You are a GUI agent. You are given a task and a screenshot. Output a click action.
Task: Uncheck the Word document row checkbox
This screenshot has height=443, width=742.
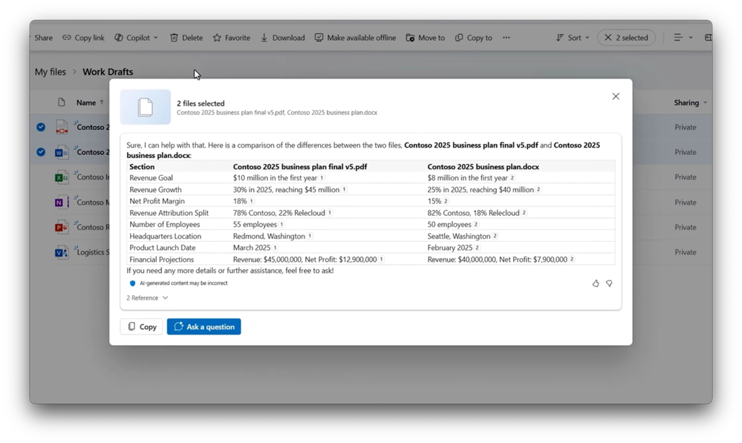[41, 152]
